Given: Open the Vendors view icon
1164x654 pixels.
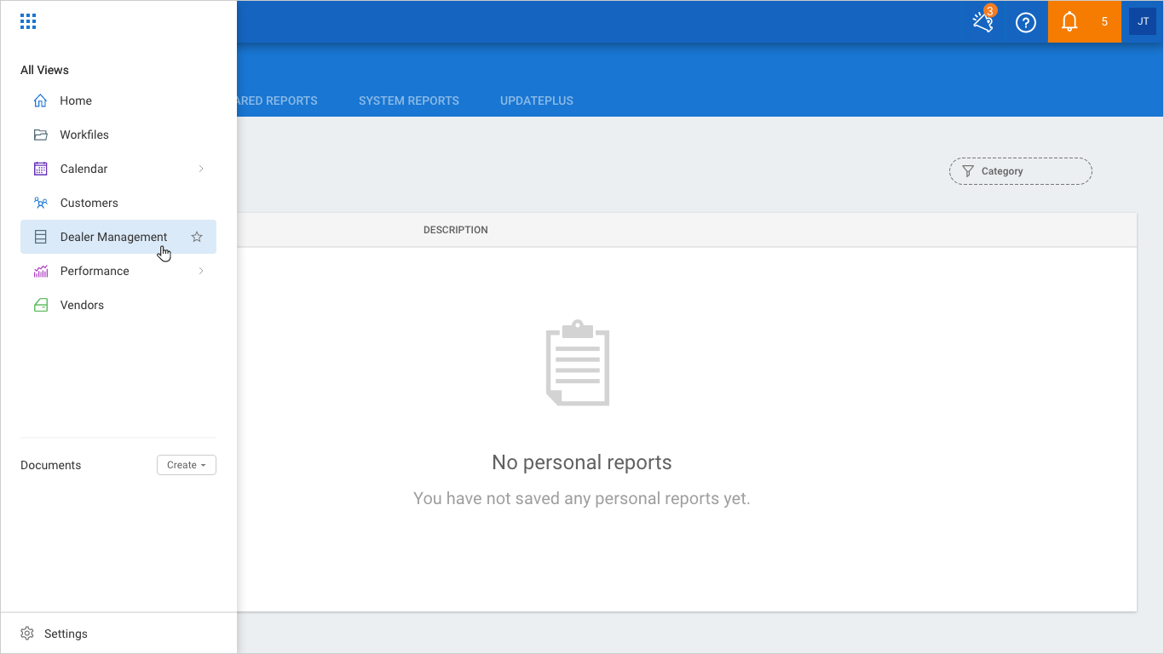Looking at the screenshot, I should click(40, 305).
